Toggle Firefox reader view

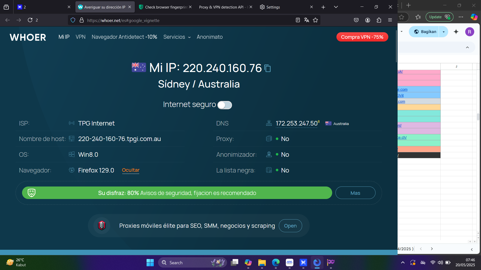pos(298,20)
